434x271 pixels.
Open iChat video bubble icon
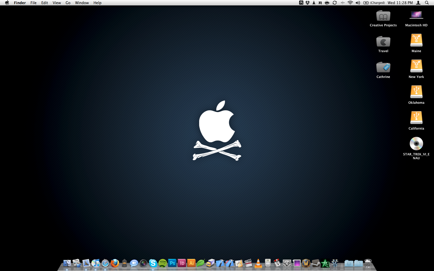click(x=134, y=263)
